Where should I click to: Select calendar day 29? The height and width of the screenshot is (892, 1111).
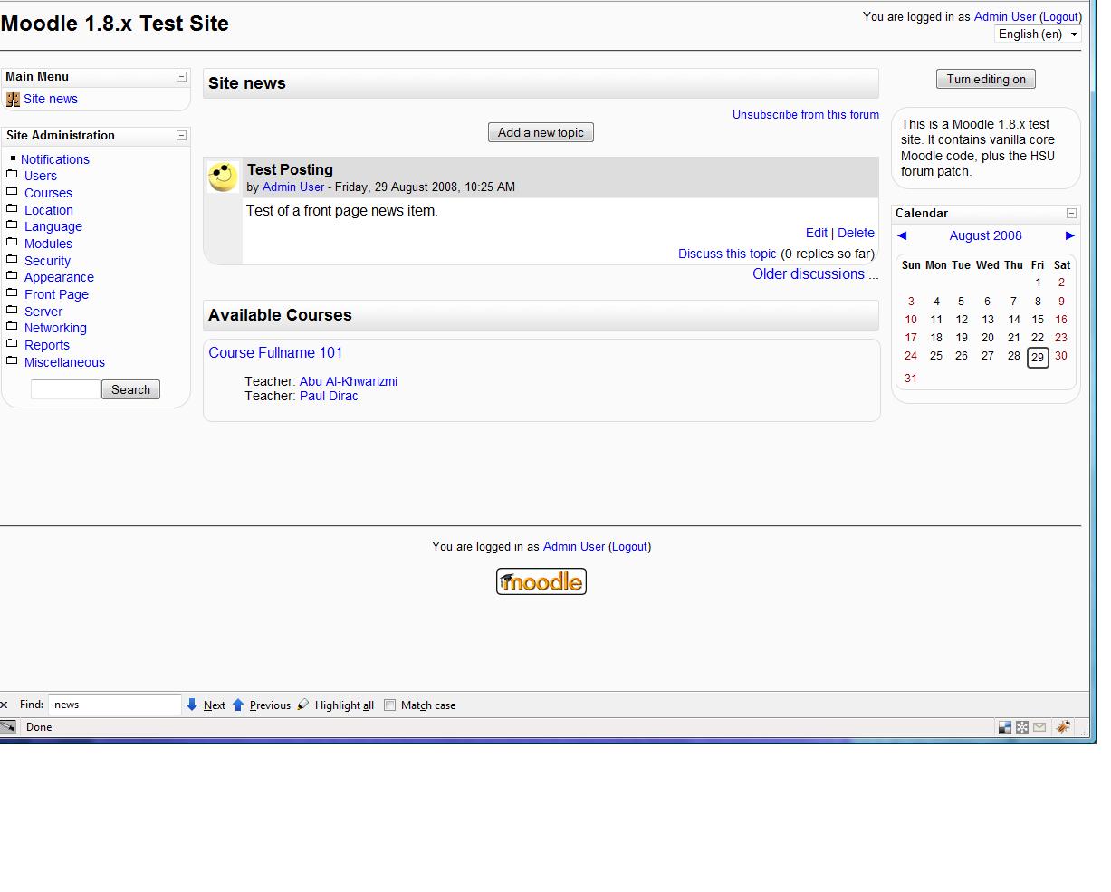1038,357
